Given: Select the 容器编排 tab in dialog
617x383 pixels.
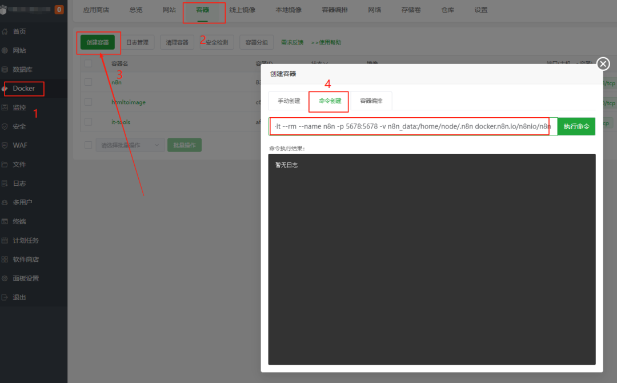Looking at the screenshot, I should (371, 101).
